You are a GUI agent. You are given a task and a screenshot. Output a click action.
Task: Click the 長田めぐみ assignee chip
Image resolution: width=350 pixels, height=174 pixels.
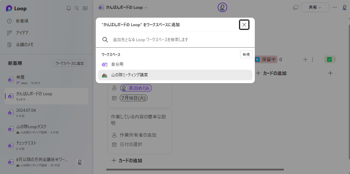(136, 88)
